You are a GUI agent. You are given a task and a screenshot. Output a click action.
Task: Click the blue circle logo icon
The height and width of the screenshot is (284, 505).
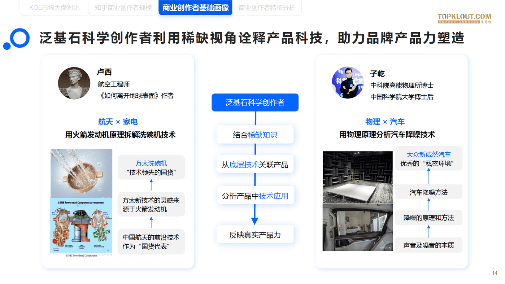(17, 39)
